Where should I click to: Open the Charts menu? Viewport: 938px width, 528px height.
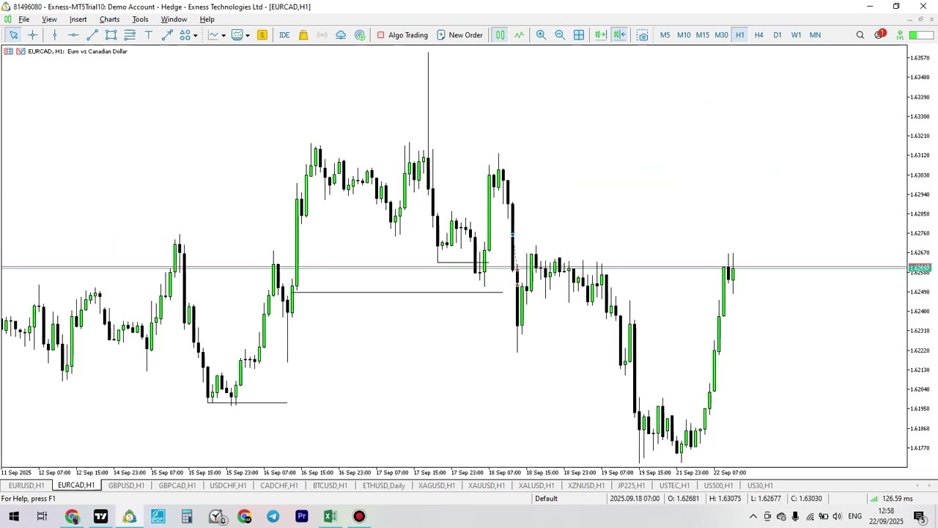(x=109, y=19)
